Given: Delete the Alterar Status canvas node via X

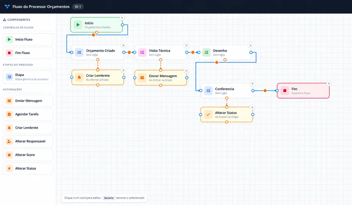Looking at the screenshot, I should [252, 108].
